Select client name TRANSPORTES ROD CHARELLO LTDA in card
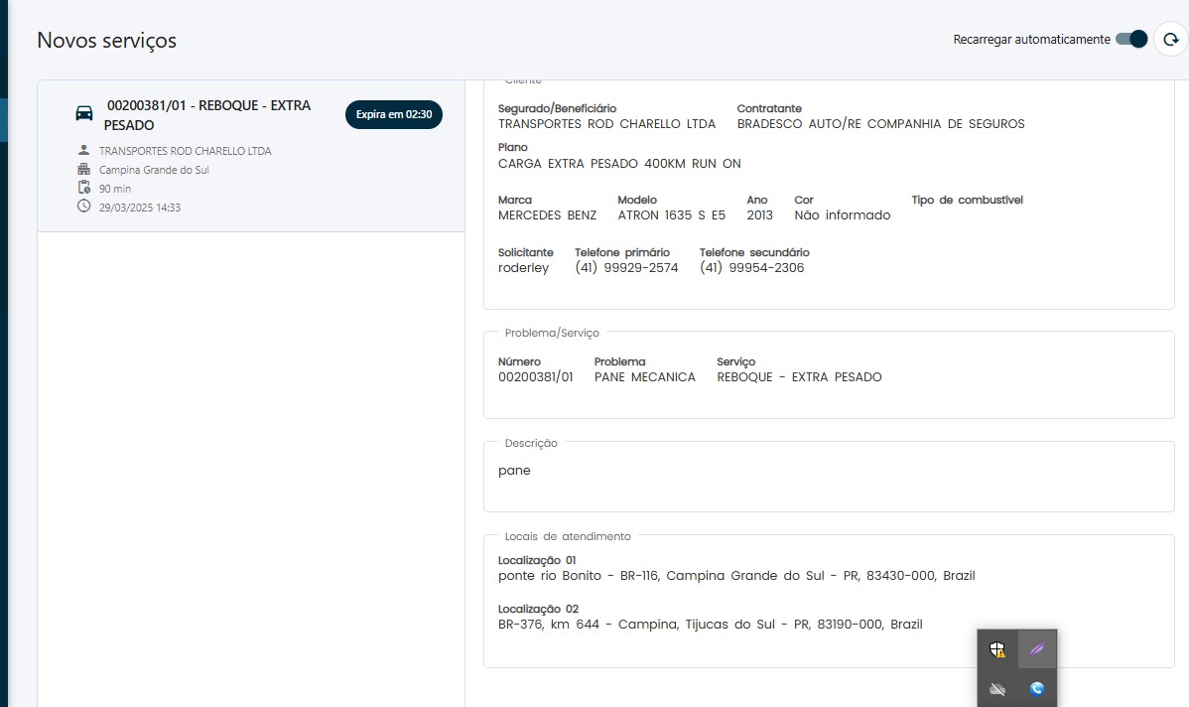Viewport: 1189px width, 707px height. point(185,151)
